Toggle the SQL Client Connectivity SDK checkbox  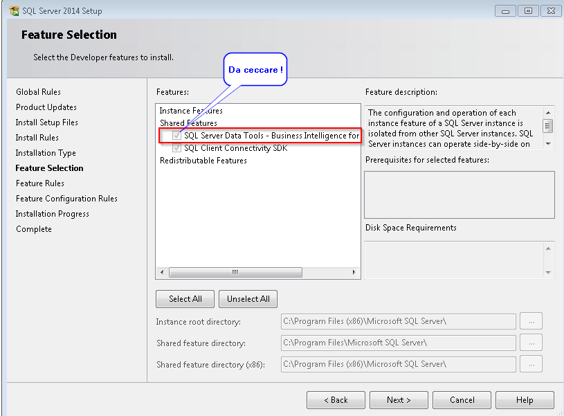point(176,147)
